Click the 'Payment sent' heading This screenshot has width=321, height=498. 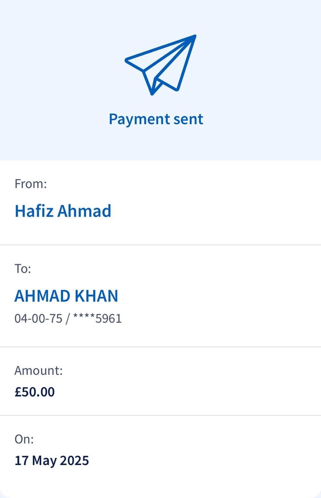point(156,120)
